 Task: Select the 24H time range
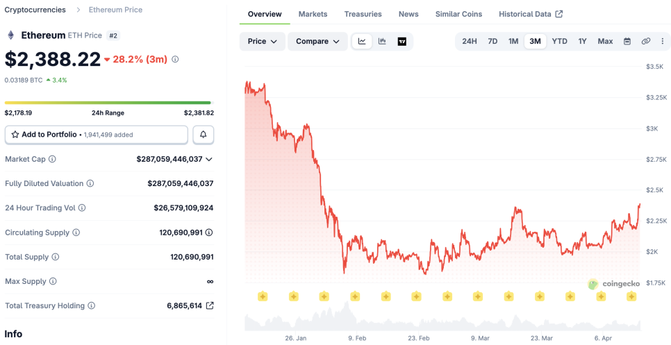coord(470,42)
